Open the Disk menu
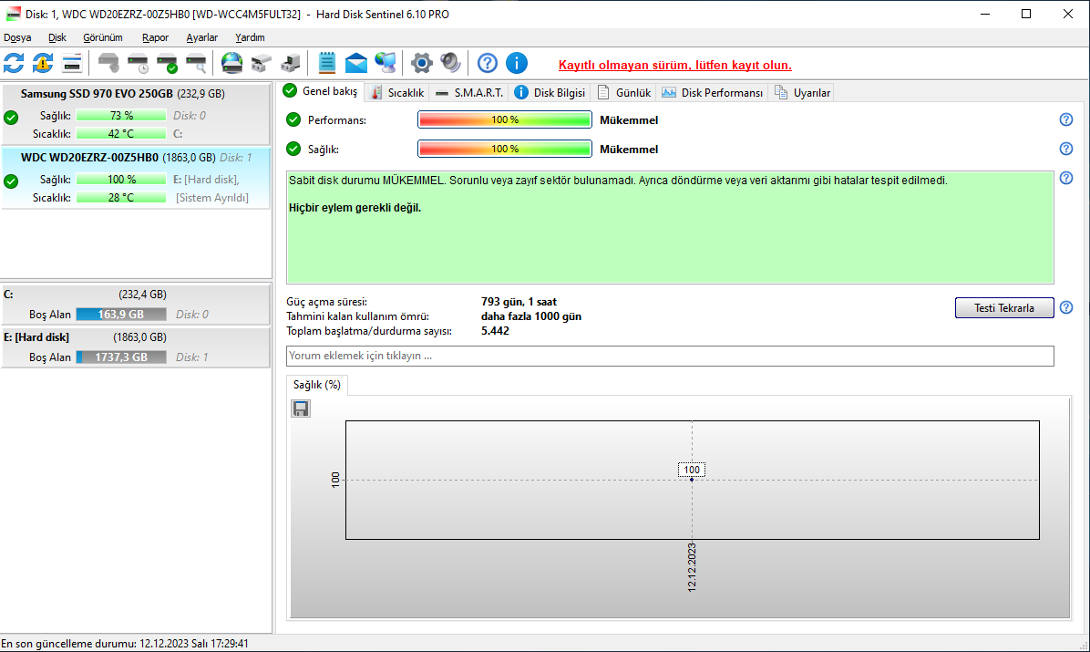 [x=57, y=37]
